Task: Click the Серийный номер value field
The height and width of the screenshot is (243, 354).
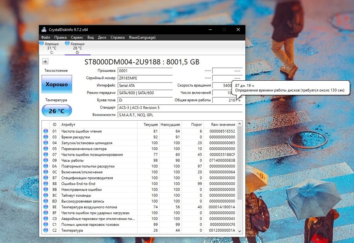Action: coord(145,78)
